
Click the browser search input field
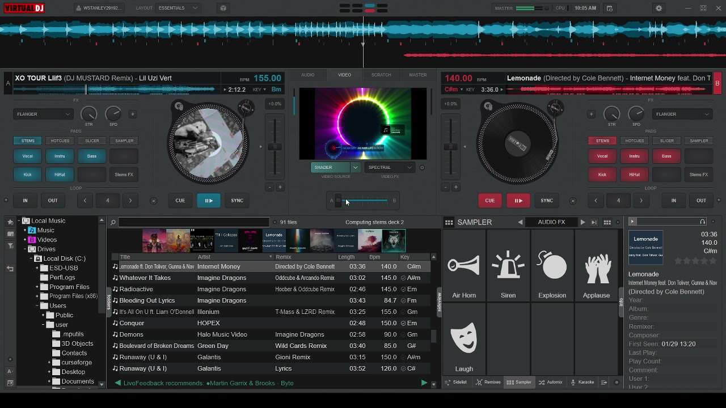[193, 222]
